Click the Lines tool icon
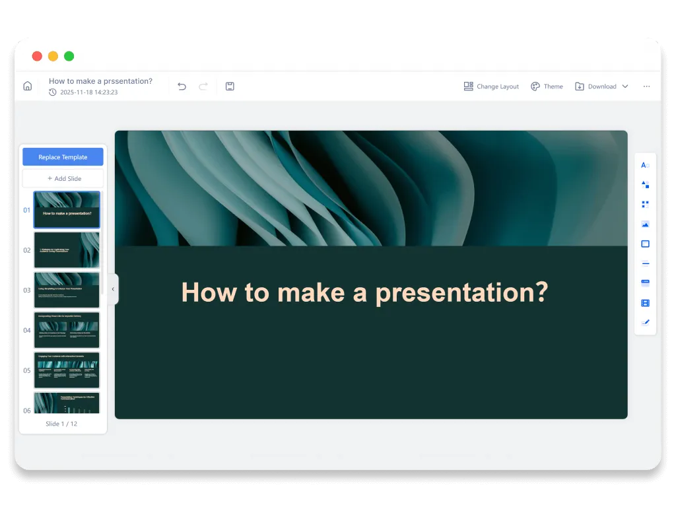 point(645,263)
